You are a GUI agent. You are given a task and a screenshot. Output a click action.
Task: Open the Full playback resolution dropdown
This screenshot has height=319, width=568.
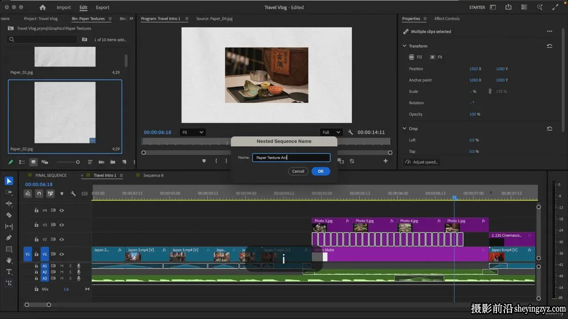coord(331,132)
